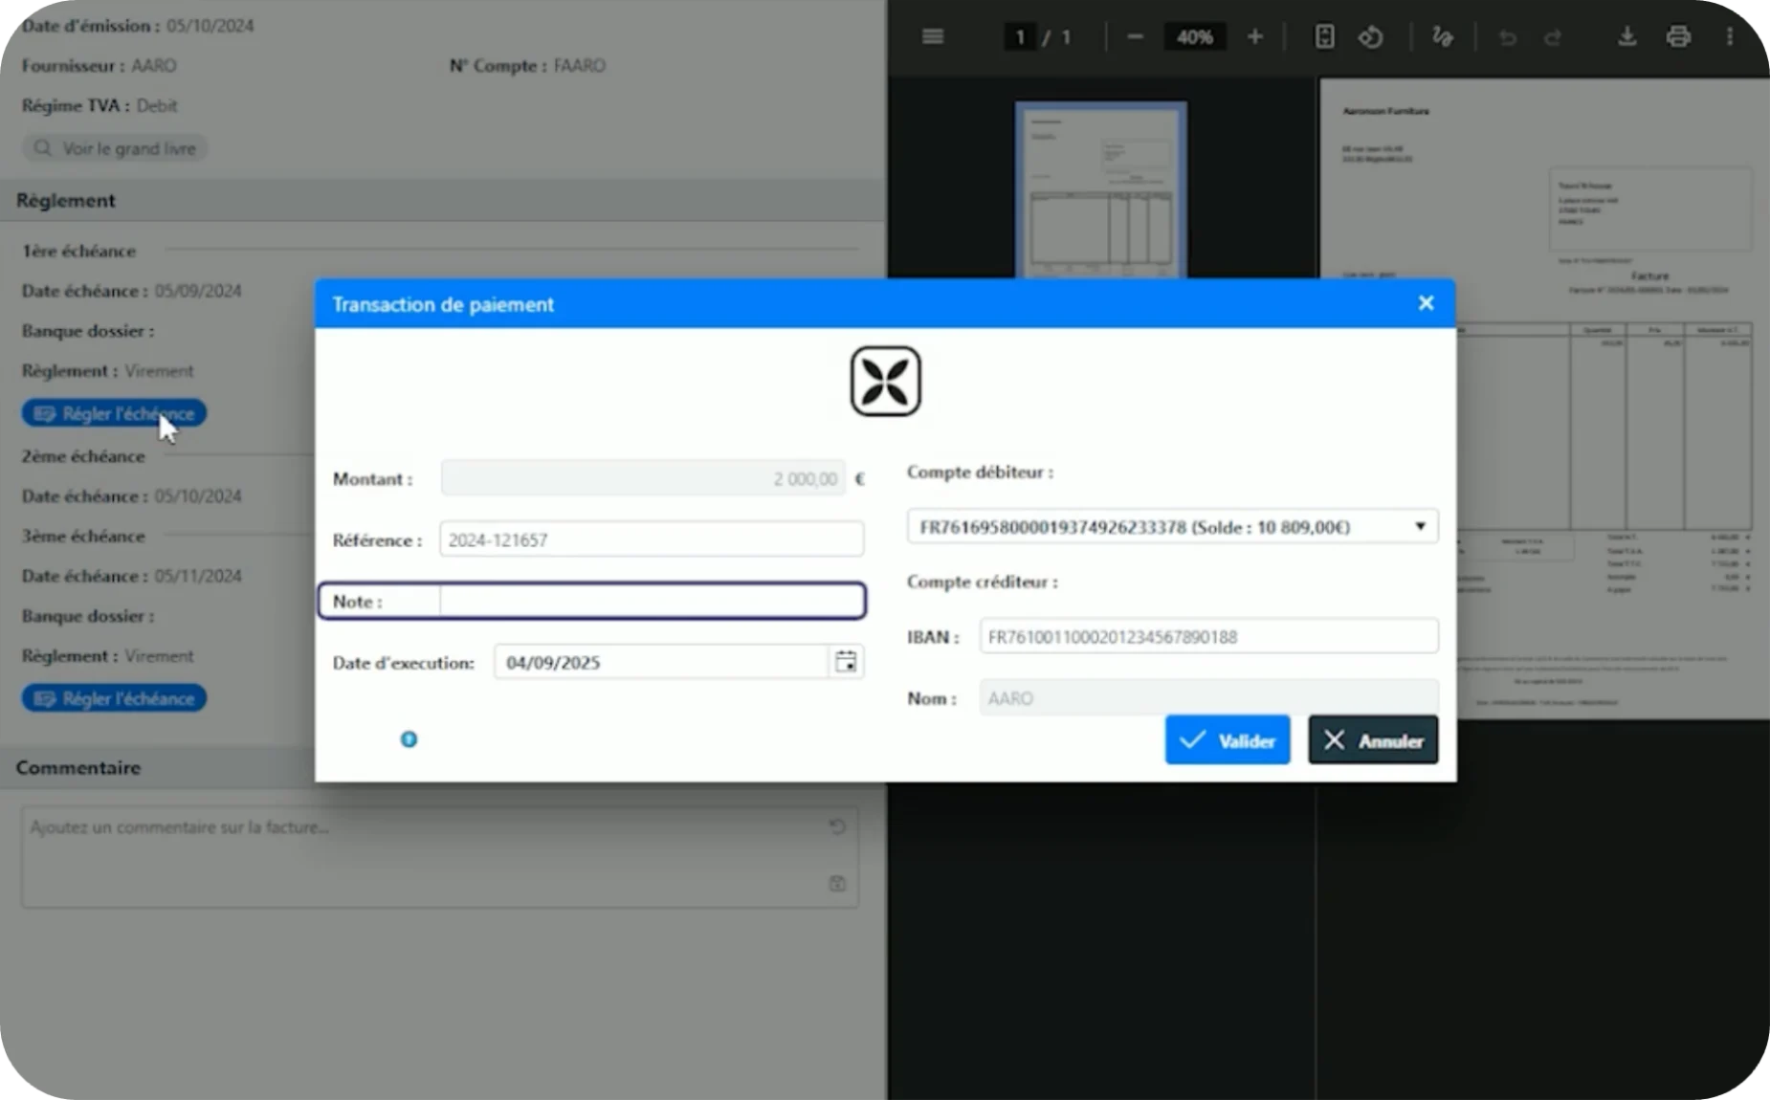
Task: Click the Régime TVA Debit value
Action: click(x=157, y=105)
